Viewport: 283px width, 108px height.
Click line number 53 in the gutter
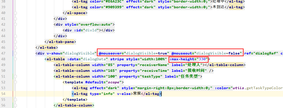coord(4,88)
